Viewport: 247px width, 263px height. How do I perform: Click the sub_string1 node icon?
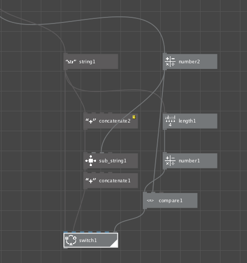coord(91,161)
